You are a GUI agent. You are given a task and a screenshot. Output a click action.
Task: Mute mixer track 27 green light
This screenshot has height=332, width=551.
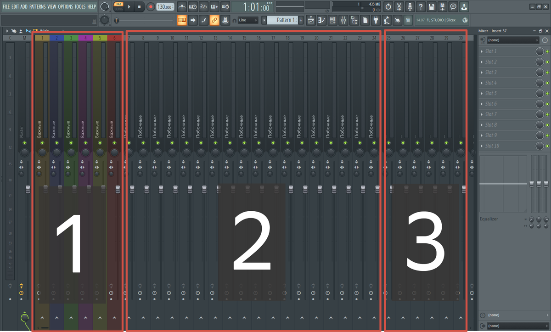417,143
